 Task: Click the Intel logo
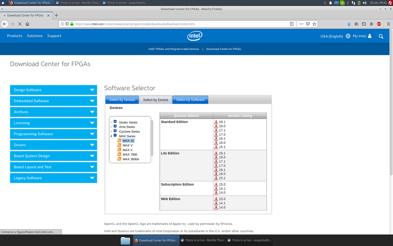pyautogui.click(x=195, y=36)
